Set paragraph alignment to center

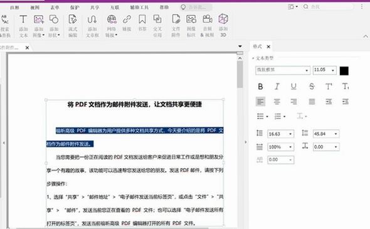[277, 102]
